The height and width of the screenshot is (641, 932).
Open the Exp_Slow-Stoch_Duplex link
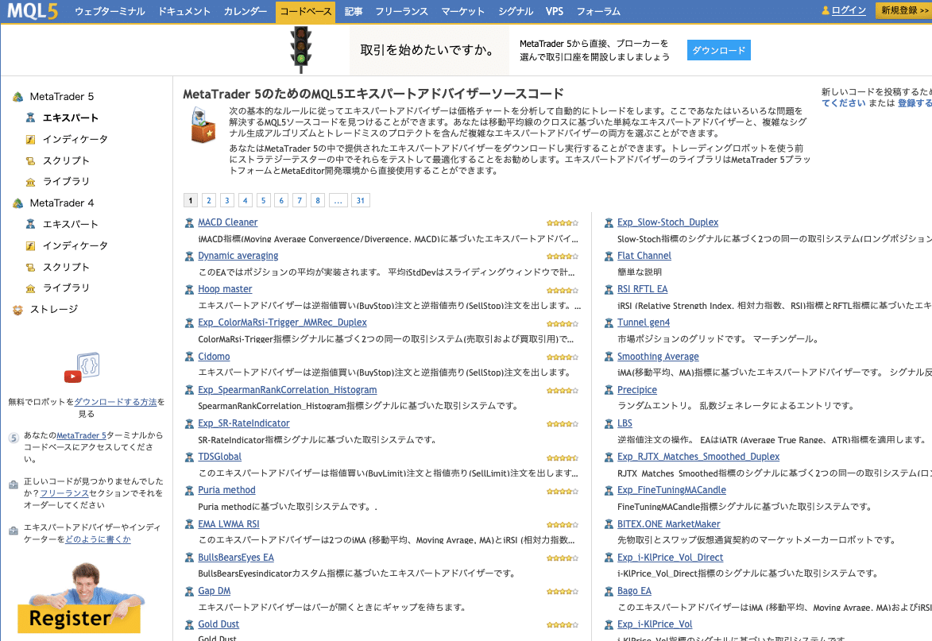(667, 222)
